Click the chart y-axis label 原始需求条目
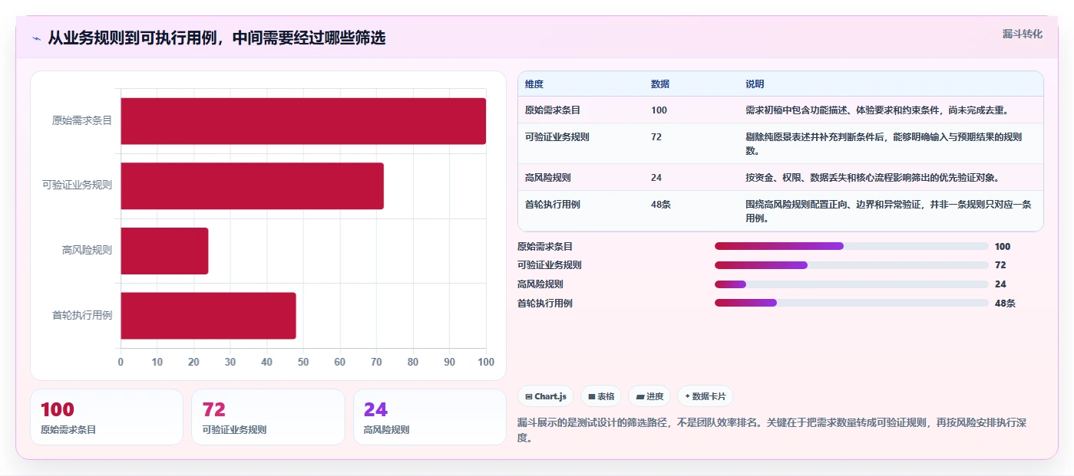This screenshot has height=476, width=1074. pyautogui.click(x=82, y=121)
